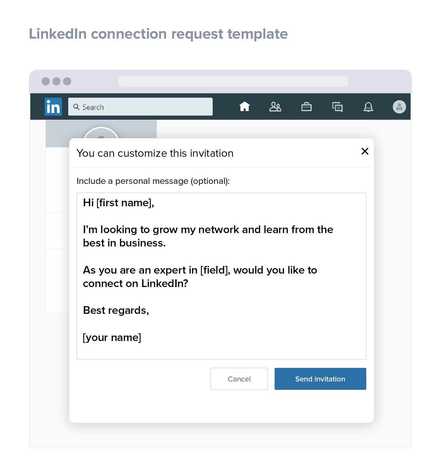
Task: Place cursor on the [field] placeholder text
Action: tap(214, 270)
